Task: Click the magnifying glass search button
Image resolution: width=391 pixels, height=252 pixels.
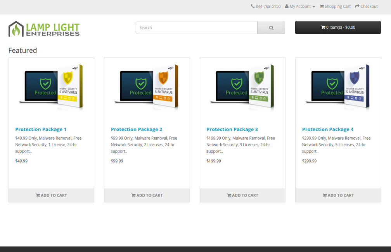Action: (x=271, y=28)
